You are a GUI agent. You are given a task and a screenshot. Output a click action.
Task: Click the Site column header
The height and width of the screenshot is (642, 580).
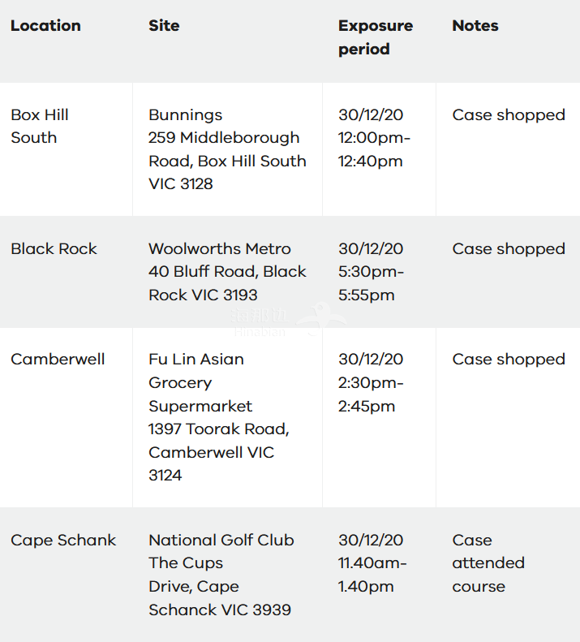(x=164, y=26)
